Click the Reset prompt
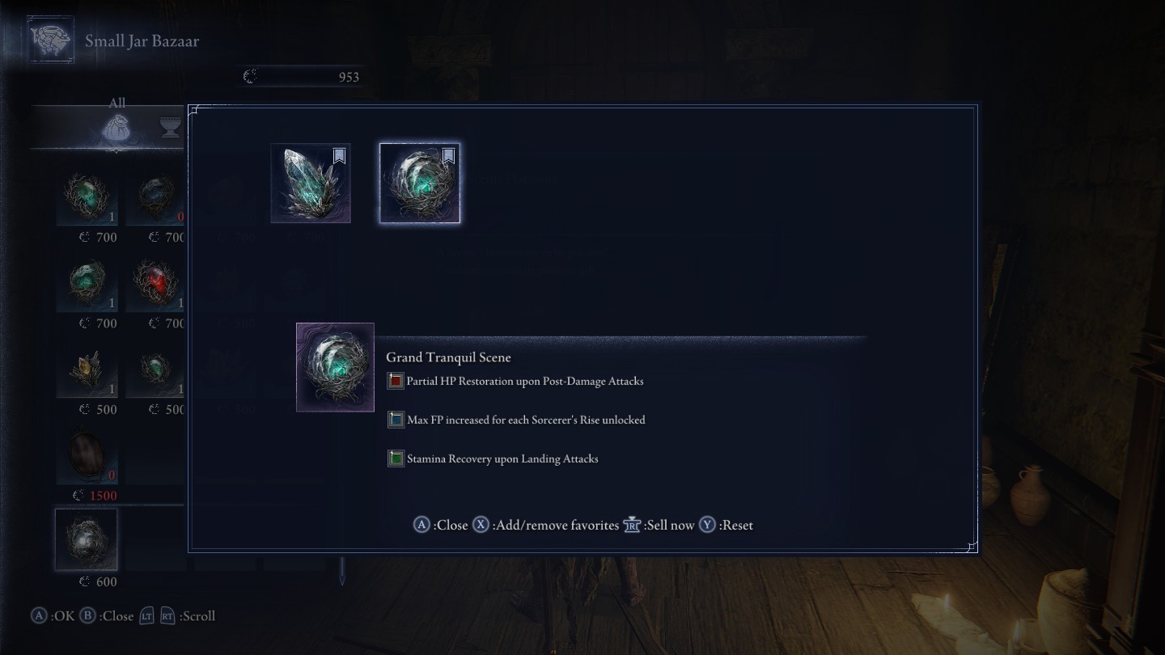 click(x=726, y=525)
